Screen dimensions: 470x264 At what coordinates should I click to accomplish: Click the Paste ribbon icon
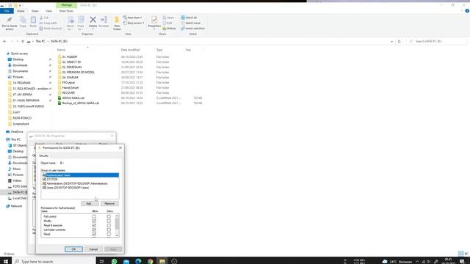(x=33, y=22)
